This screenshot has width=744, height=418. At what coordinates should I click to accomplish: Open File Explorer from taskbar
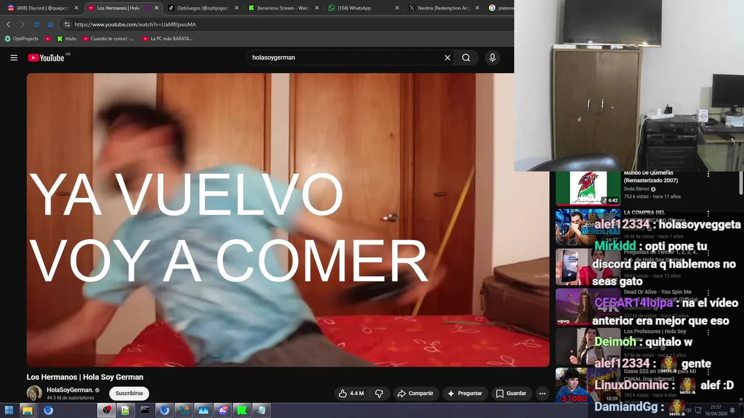(27, 410)
